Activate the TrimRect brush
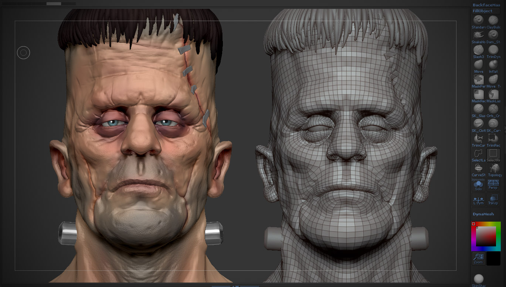 pyautogui.click(x=493, y=140)
